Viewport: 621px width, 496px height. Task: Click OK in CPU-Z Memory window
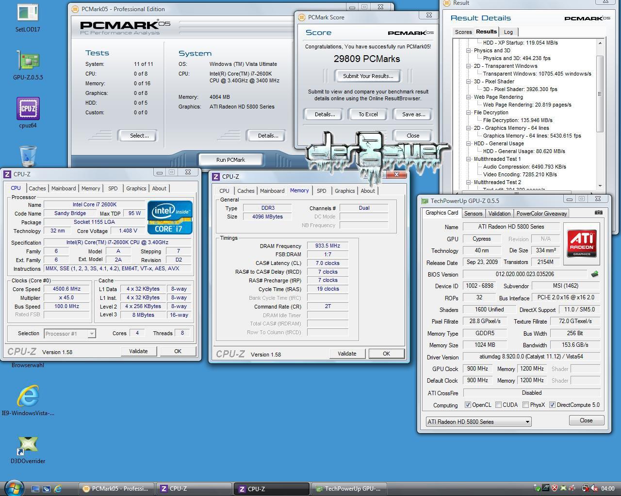pyautogui.click(x=386, y=354)
